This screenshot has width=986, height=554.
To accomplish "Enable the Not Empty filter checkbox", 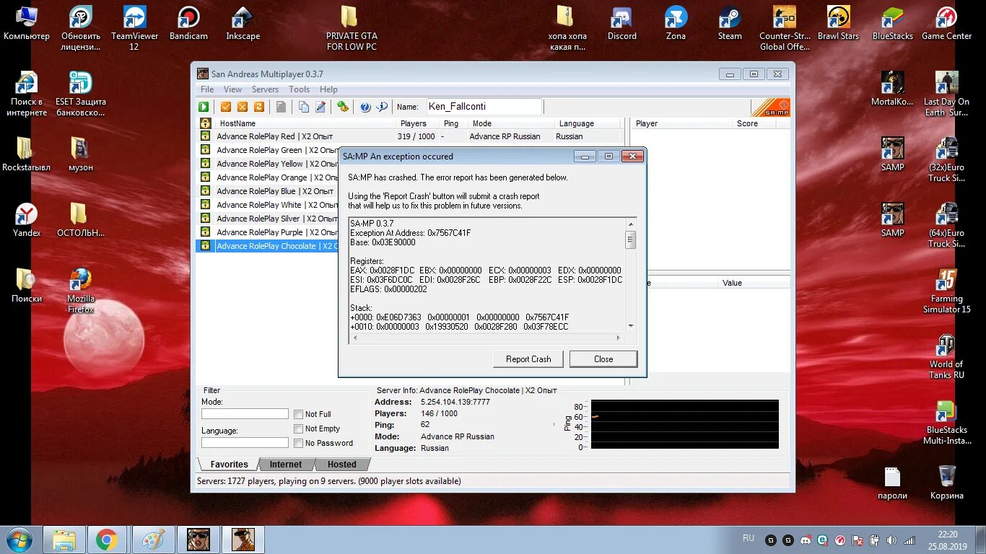I will pyautogui.click(x=298, y=428).
